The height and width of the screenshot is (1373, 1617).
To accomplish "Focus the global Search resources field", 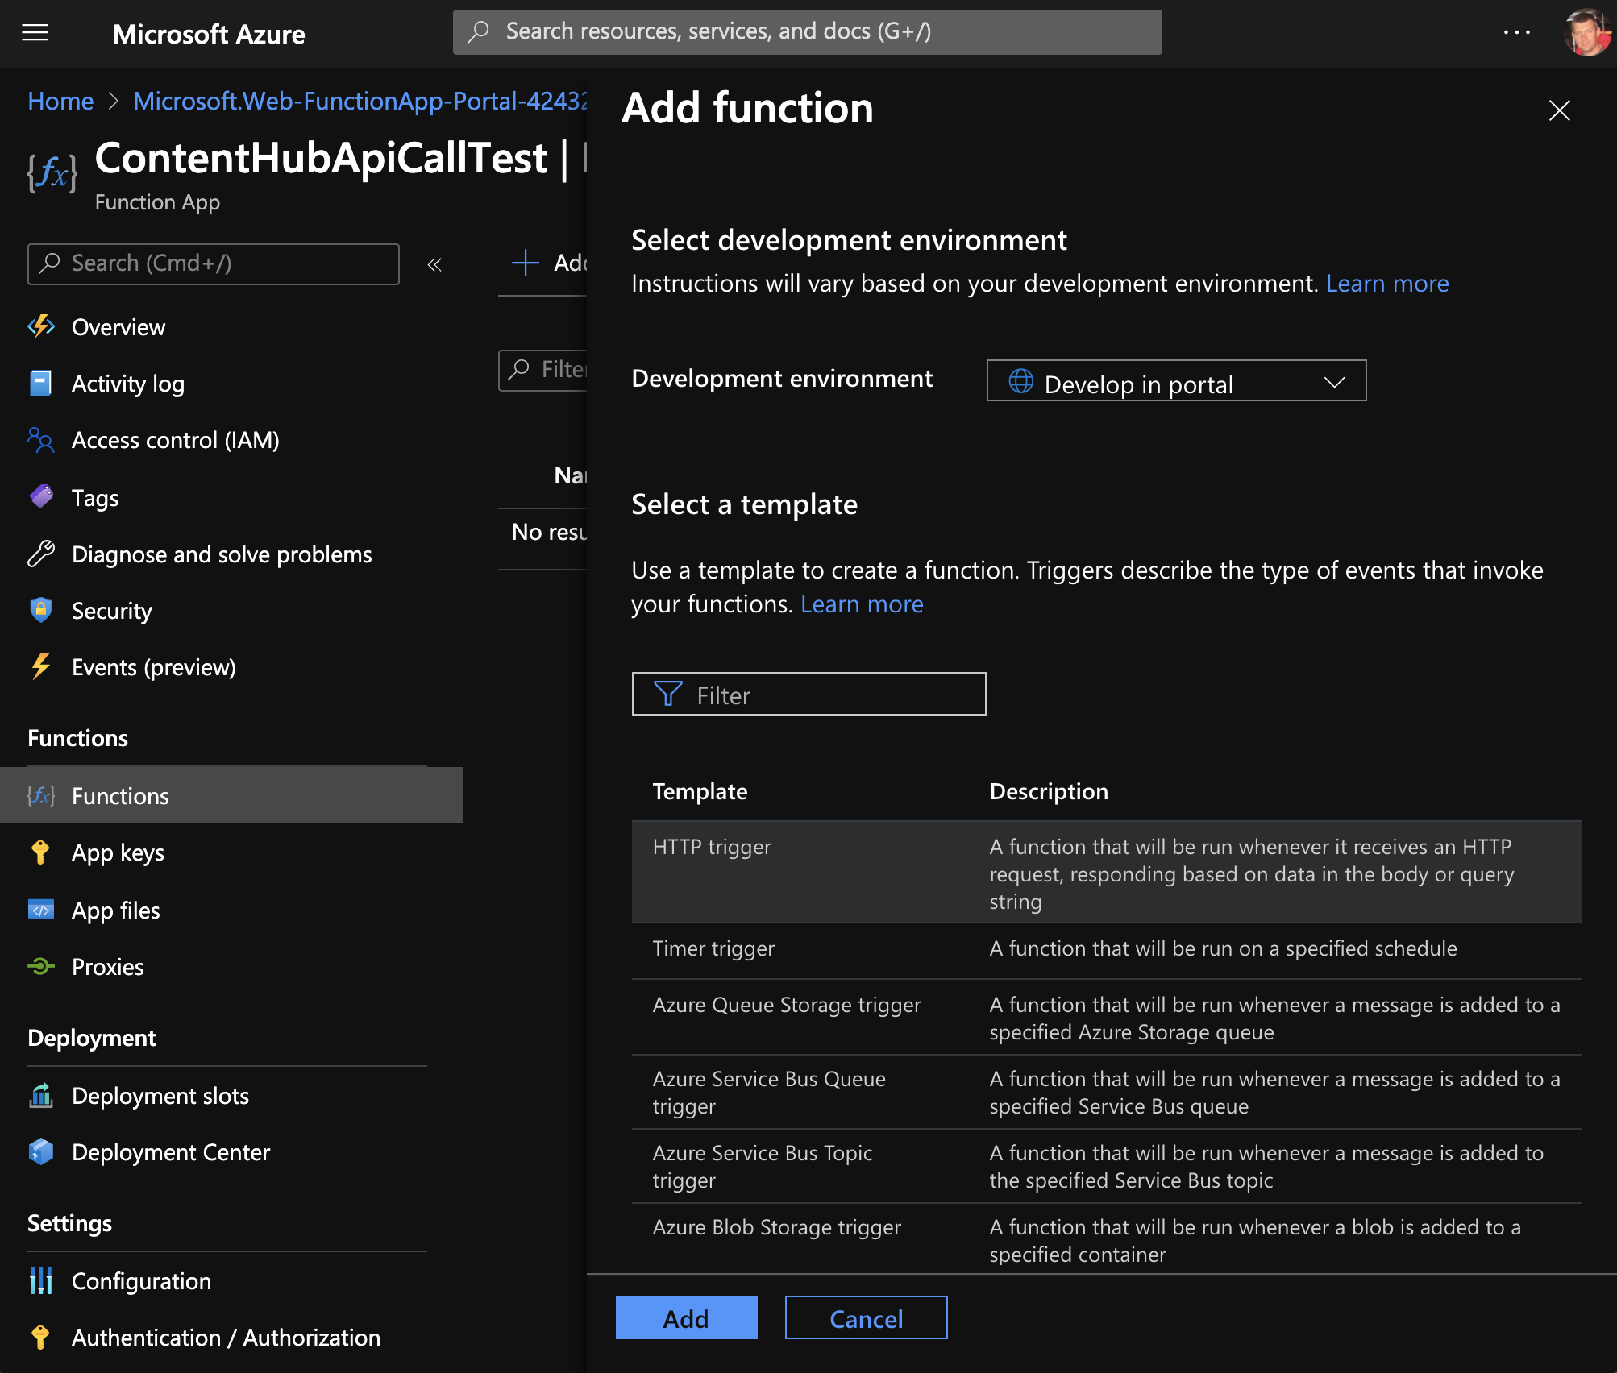I will coord(807,32).
